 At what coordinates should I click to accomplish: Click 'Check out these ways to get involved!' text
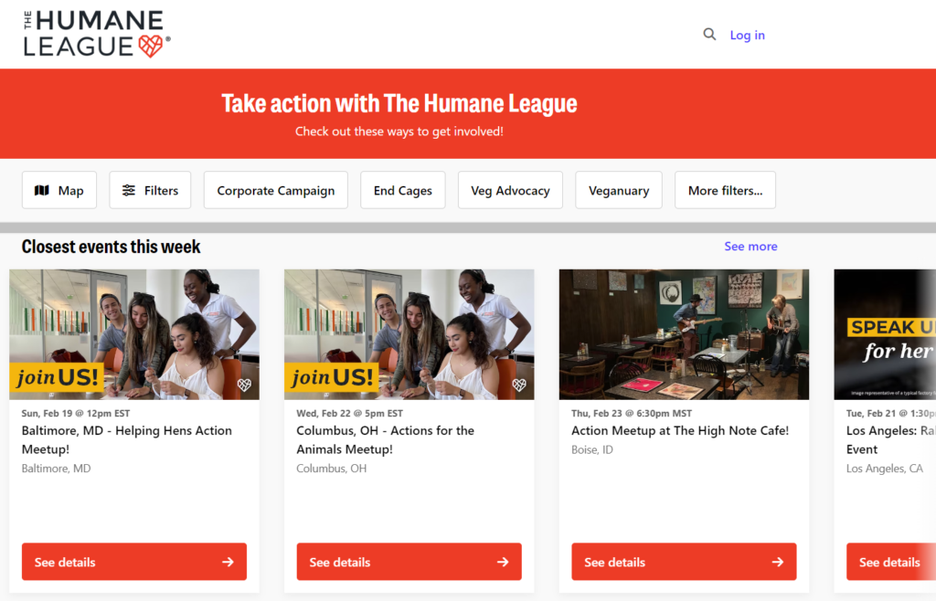pyautogui.click(x=399, y=132)
